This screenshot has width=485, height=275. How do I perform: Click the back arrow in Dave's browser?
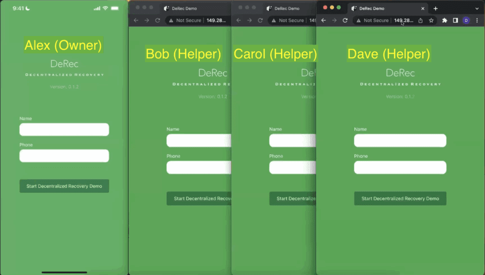pos(323,20)
